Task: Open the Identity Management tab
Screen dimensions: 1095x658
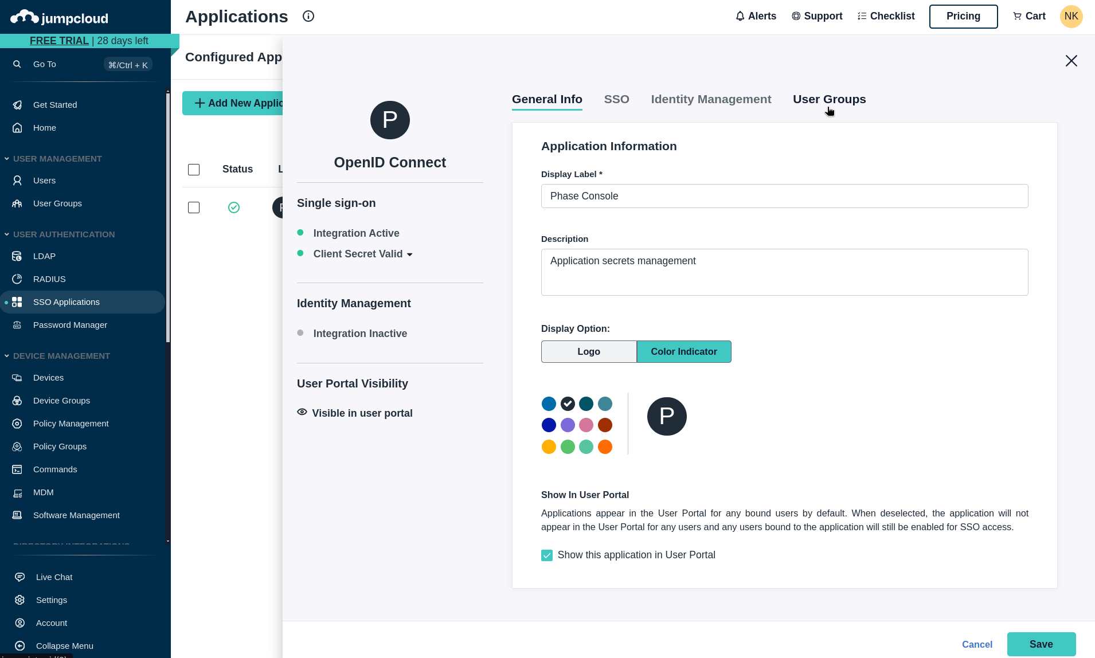Action: (x=710, y=99)
